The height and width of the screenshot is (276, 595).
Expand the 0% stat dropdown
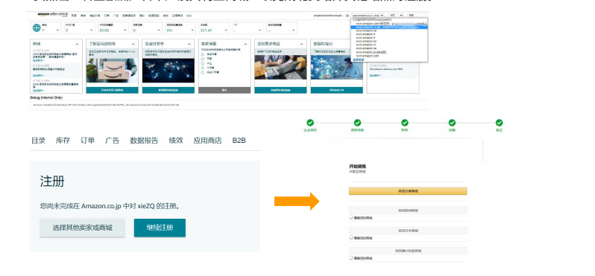[193, 31]
